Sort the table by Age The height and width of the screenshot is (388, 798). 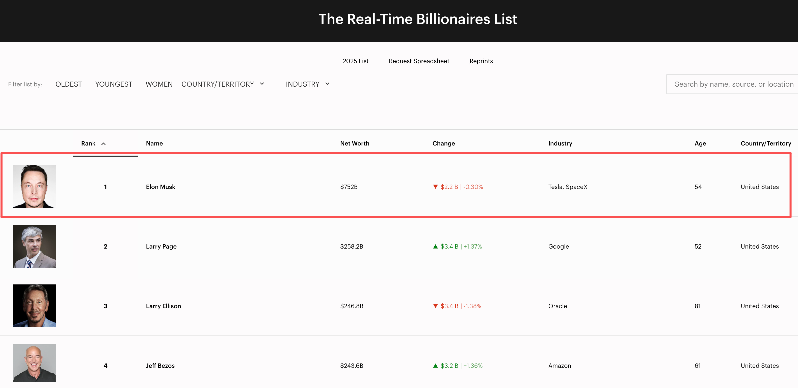coord(700,143)
